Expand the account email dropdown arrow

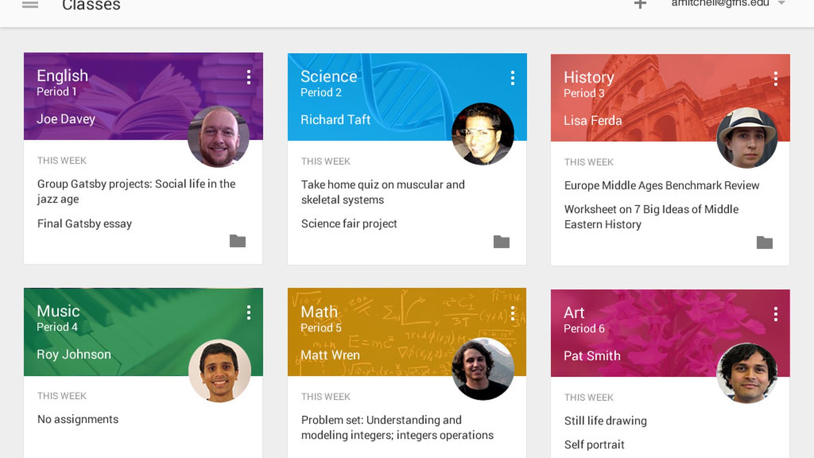point(781,3)
